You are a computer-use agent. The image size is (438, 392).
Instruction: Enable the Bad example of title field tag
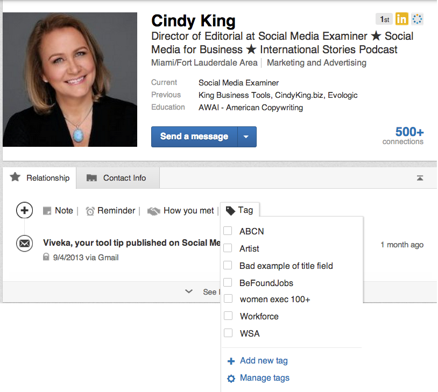pos(228,266)
